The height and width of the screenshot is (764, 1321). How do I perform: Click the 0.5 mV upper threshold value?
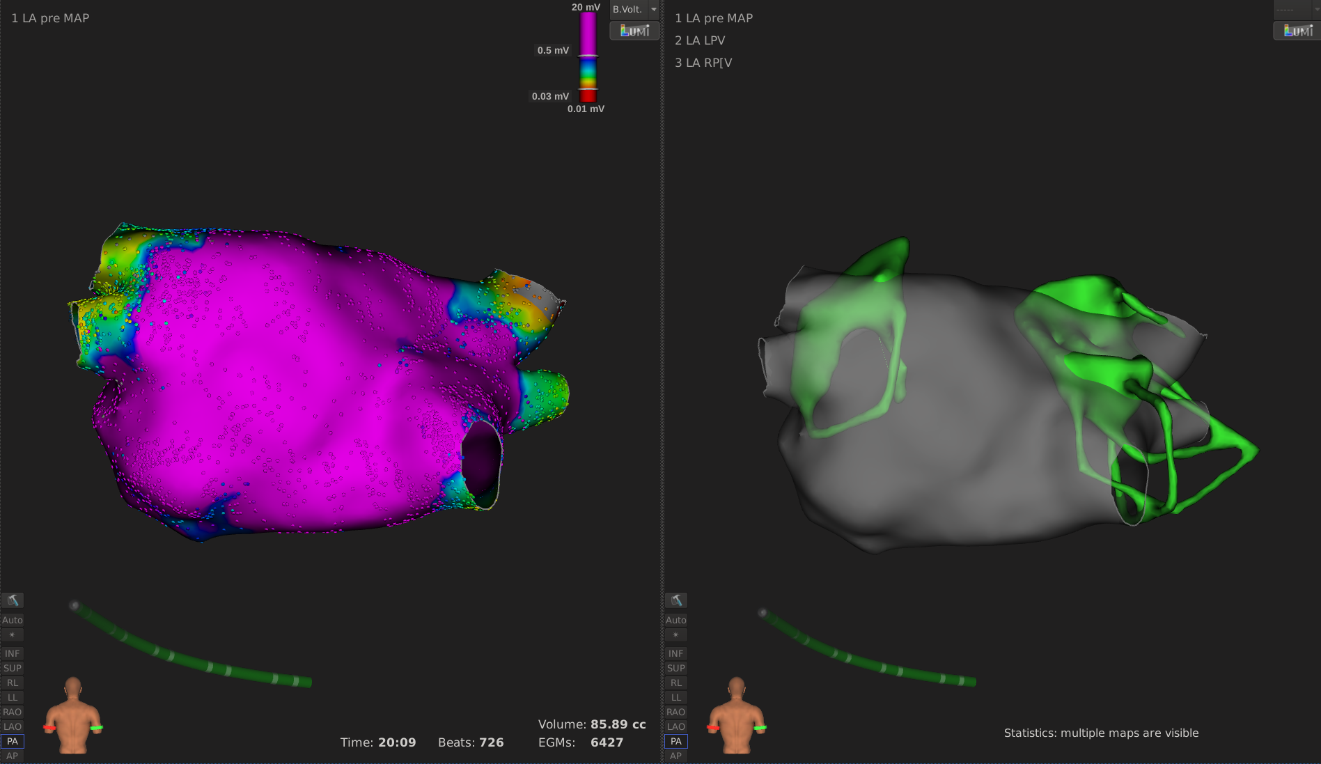(553, 50)
